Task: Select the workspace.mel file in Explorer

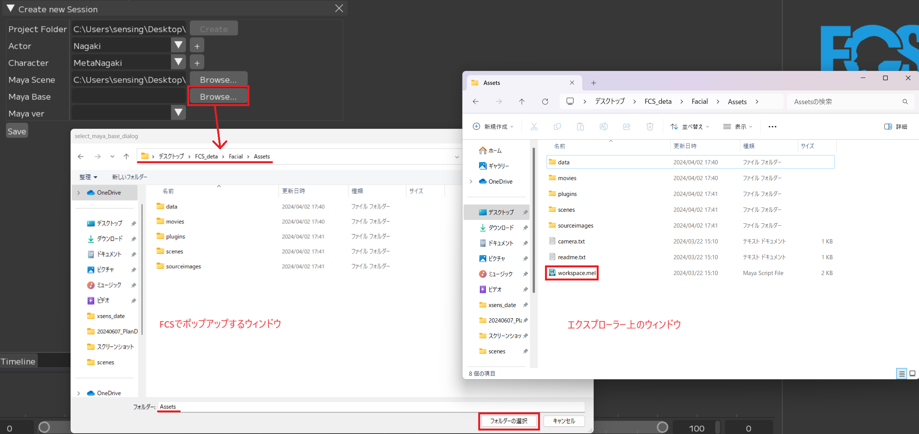Action: point(576,273)
